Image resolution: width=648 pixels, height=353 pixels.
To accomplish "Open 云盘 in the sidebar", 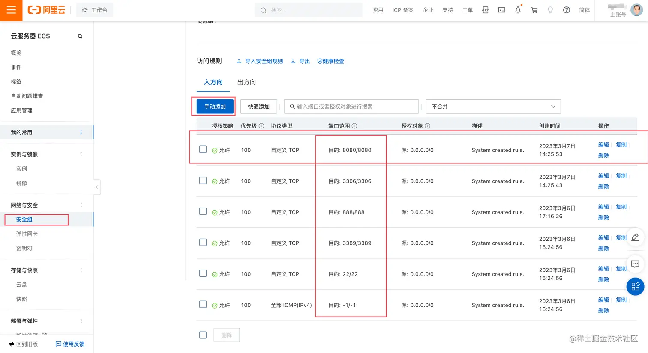I will pyautogui.click(x=21, y=285).
